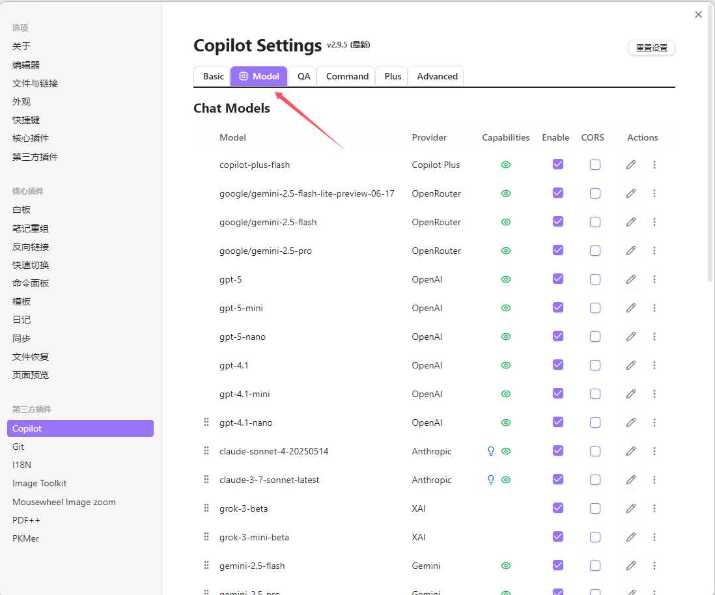Screen dimensions: 715x595
Task: Select Copilot in plugin sidebar
Action: 80,428
